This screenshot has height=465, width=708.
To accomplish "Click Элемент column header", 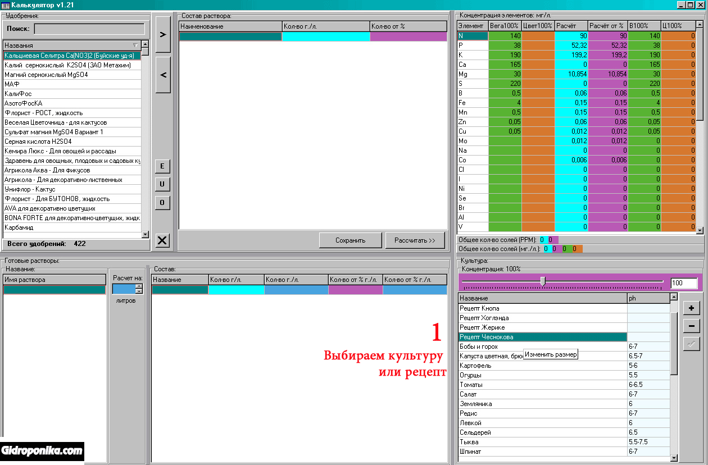I will (473, 26).
